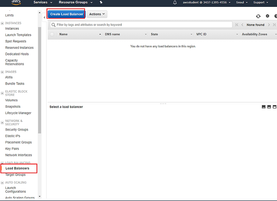This screenshot has width=277, height=201.
Task: Open Key Pairs in sidebar
Action: coord(12,149)
